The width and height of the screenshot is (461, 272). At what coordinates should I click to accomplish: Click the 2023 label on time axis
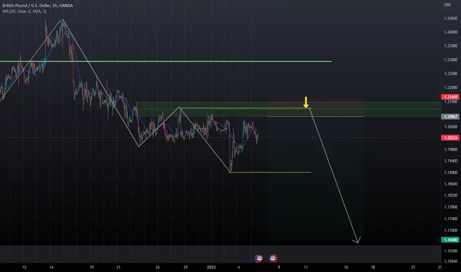[211, 267]
